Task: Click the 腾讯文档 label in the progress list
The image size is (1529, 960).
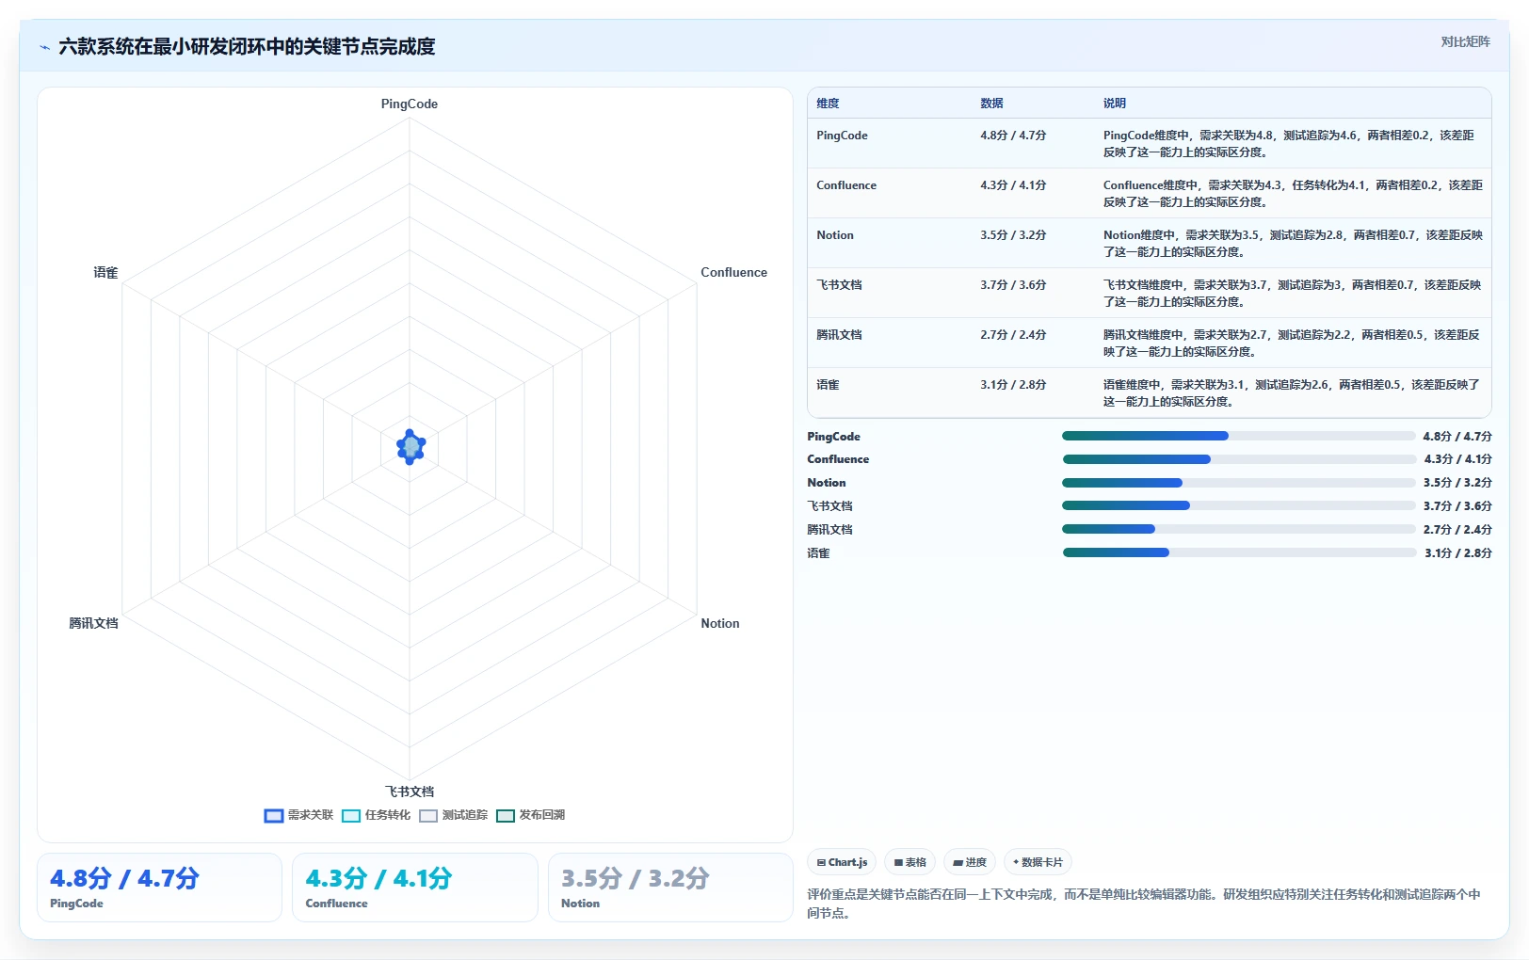Action: tap(829, 530)
